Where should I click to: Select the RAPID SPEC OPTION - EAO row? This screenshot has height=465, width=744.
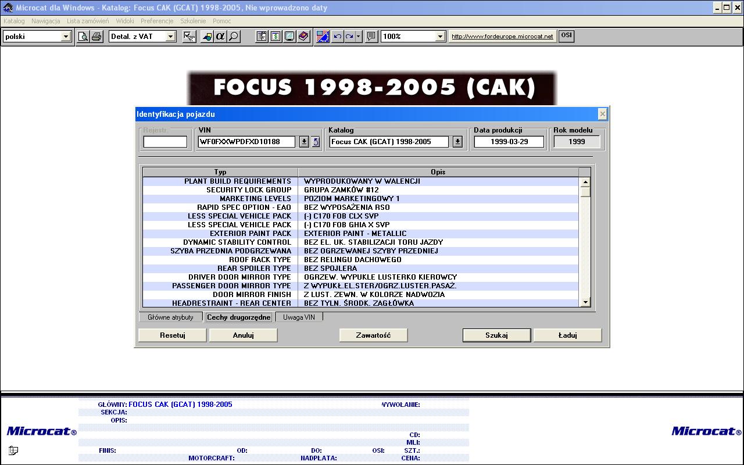pos(360,208)
